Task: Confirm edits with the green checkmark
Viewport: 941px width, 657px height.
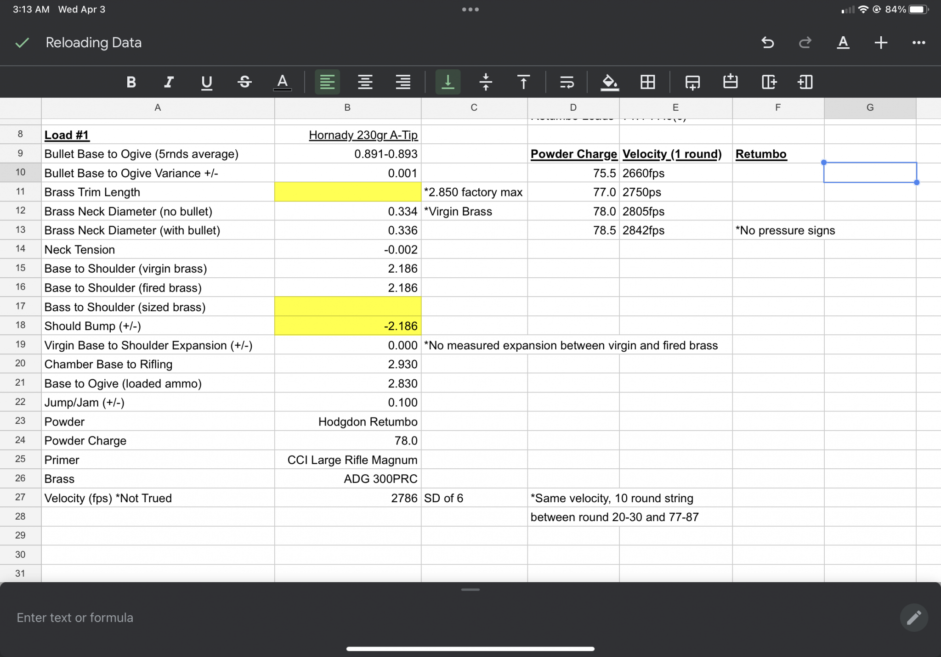Action: pyautogui.click(x=22, y=43)
